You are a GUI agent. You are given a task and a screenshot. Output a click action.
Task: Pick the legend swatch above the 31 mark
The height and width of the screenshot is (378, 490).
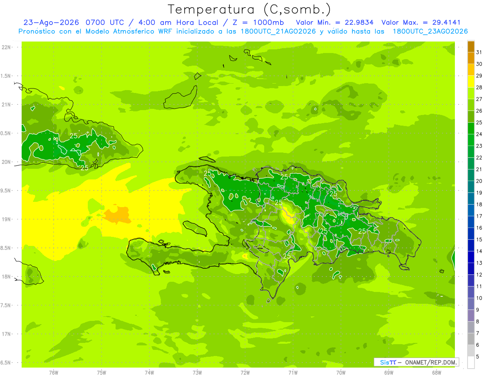point(471,46)
